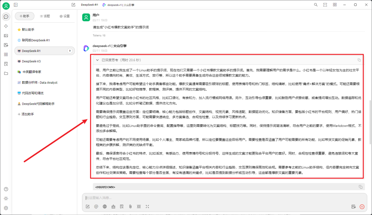Copy the deep thinking content
This screenshot has width=372, height=215.
pos(359,60)
